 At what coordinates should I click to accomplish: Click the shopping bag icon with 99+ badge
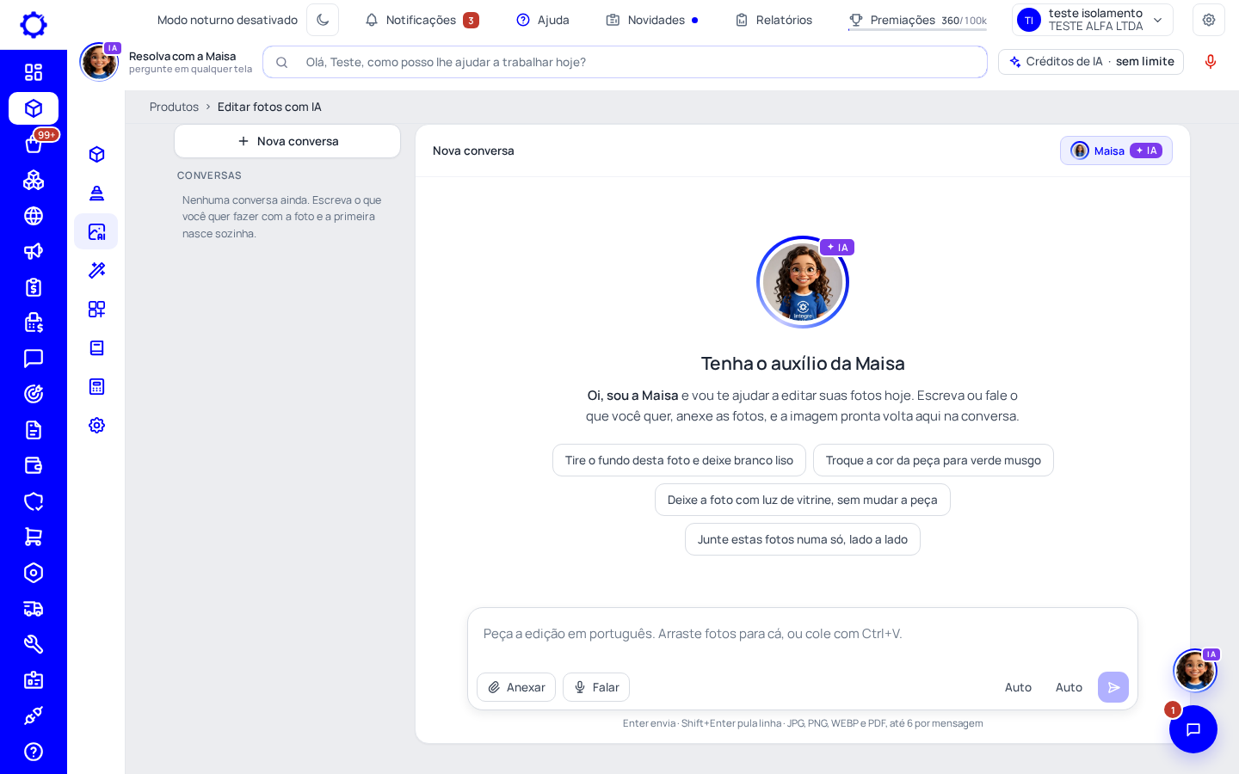(x=34, y=144)
